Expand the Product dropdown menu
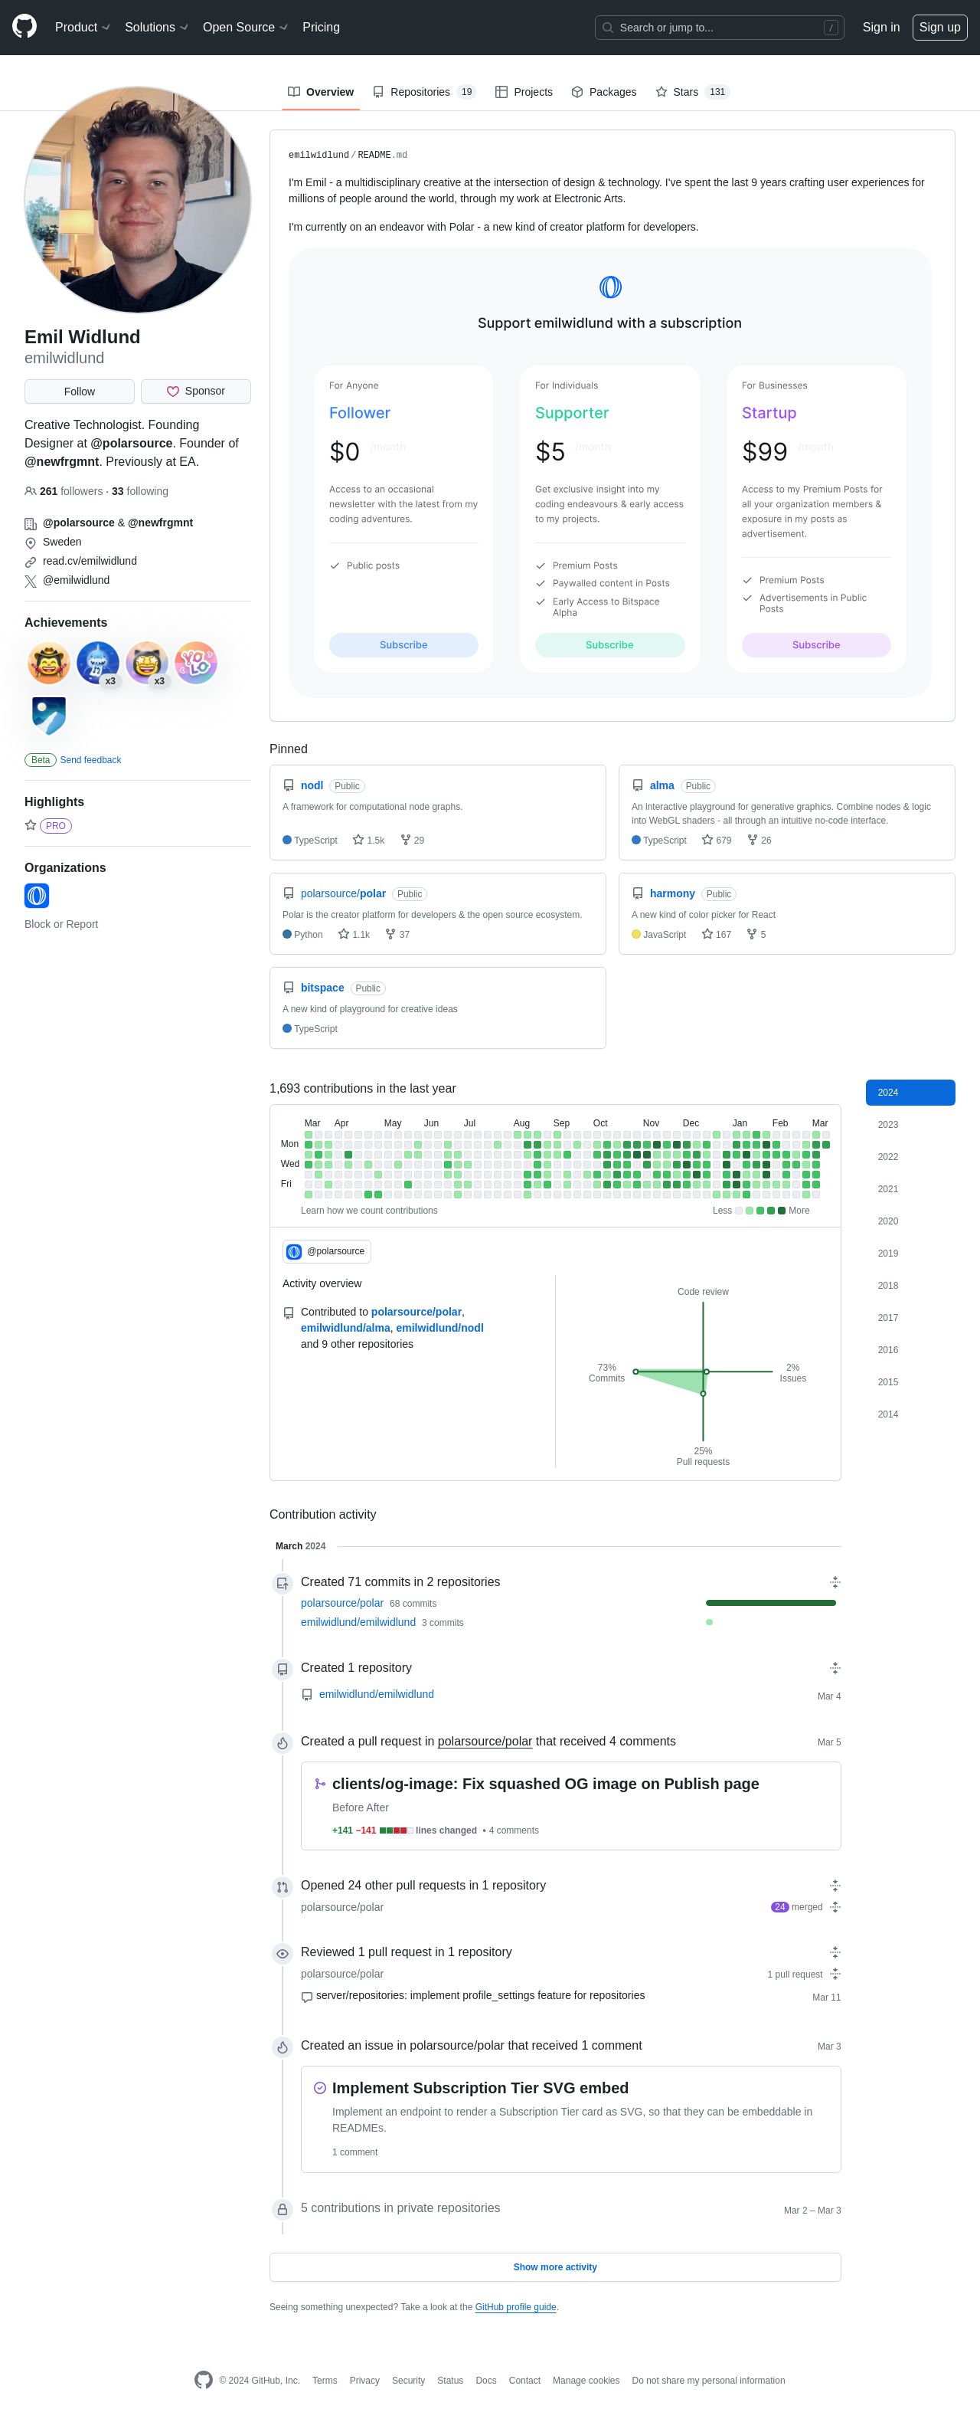The image size is (980, 2422). click(82, 28)
